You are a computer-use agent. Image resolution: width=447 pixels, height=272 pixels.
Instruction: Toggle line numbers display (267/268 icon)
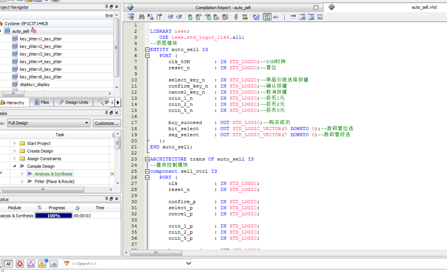[267, 17]
